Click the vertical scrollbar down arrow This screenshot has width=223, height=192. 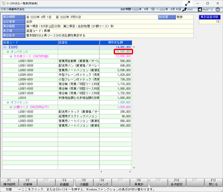[134, 168]
